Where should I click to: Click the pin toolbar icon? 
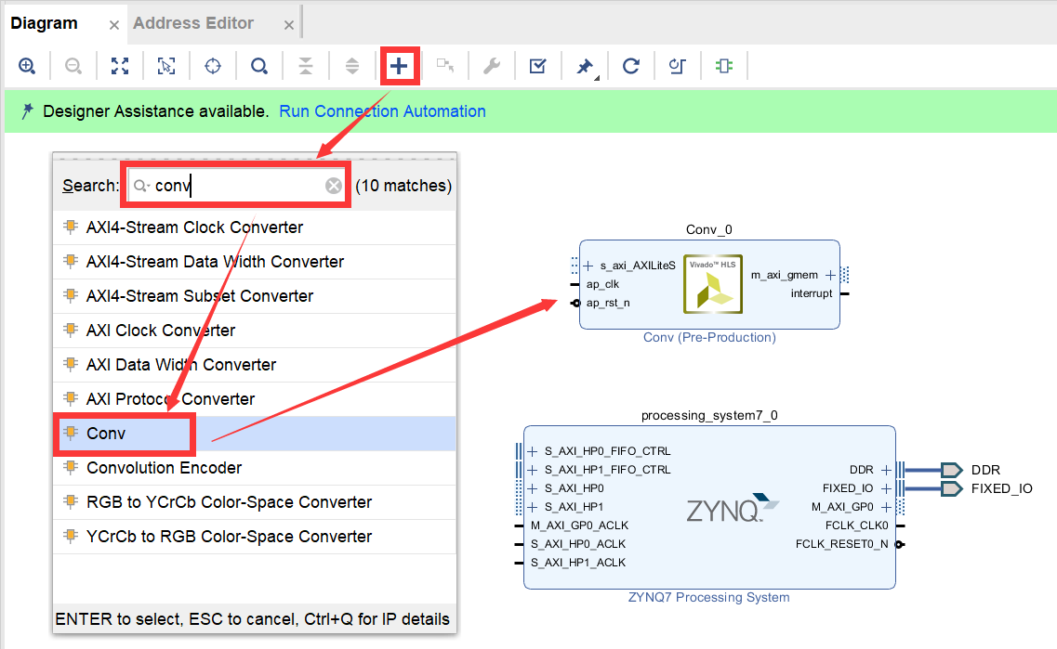point(584,66)
